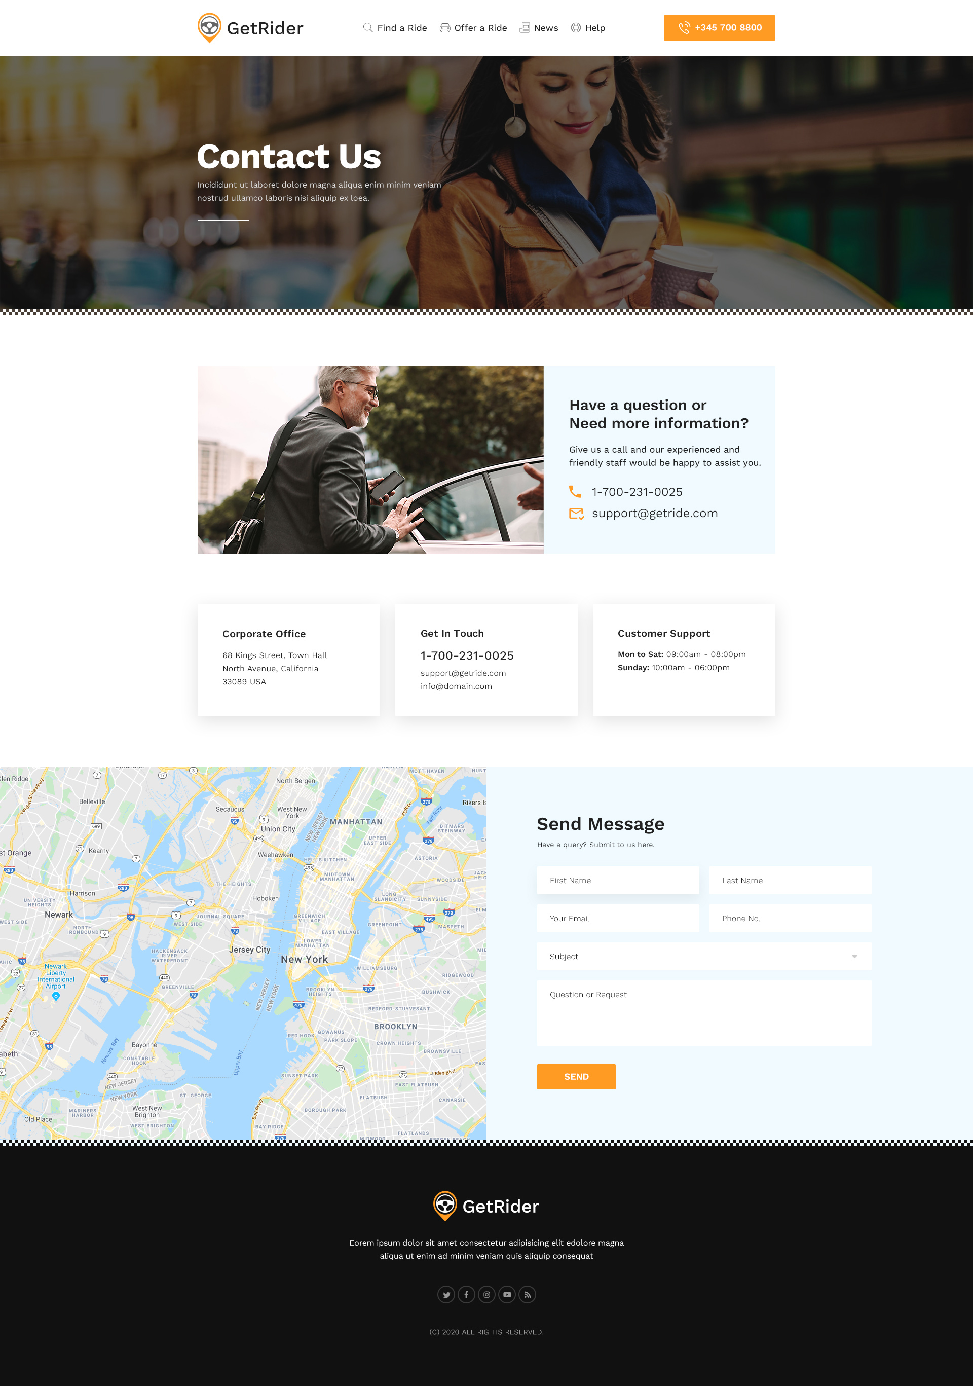973x1386 pixels.
Task: Click the +345 700 8800 call button
Action: (x=719, y=28)
